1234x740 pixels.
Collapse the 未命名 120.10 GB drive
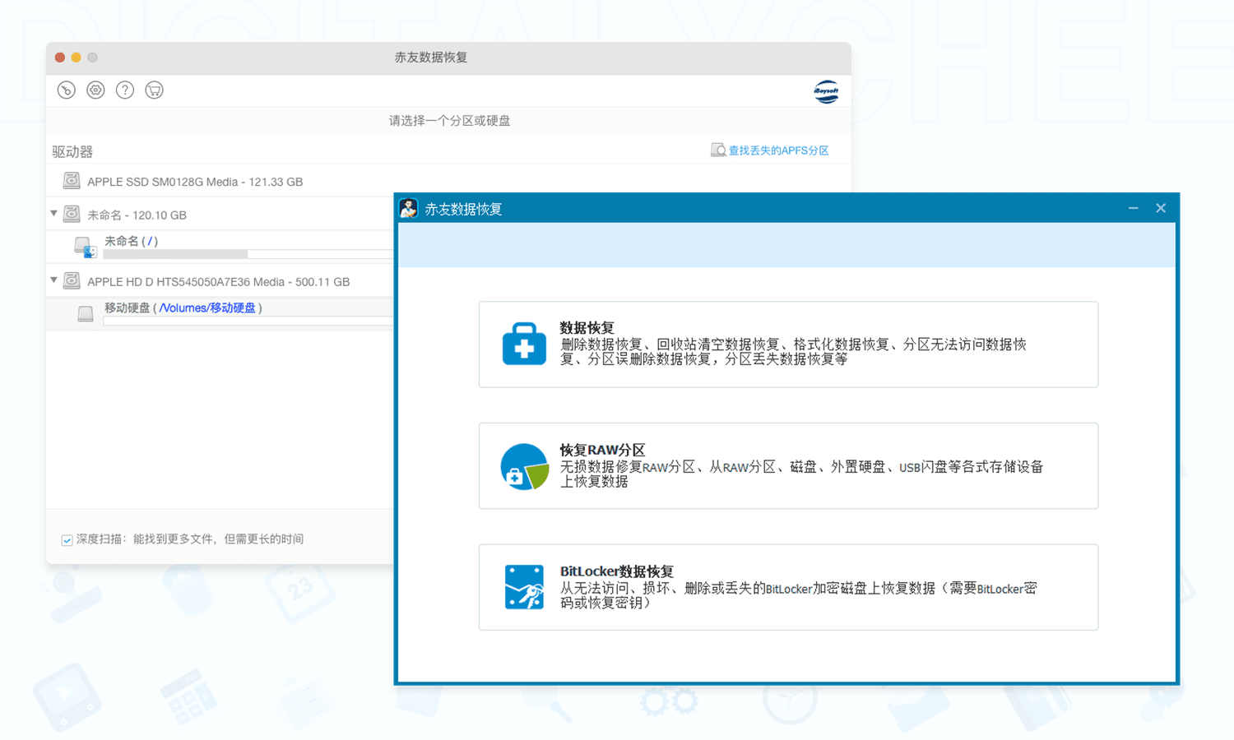(54, 214)
